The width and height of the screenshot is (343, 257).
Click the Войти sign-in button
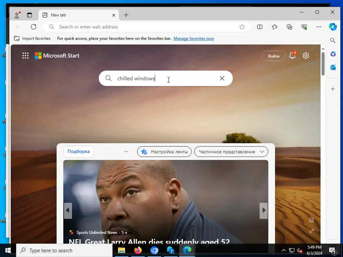273,56
